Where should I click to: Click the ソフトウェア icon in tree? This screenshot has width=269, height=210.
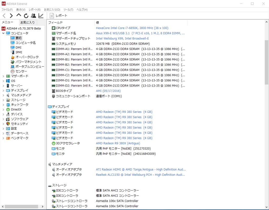(x=8, y=119)
